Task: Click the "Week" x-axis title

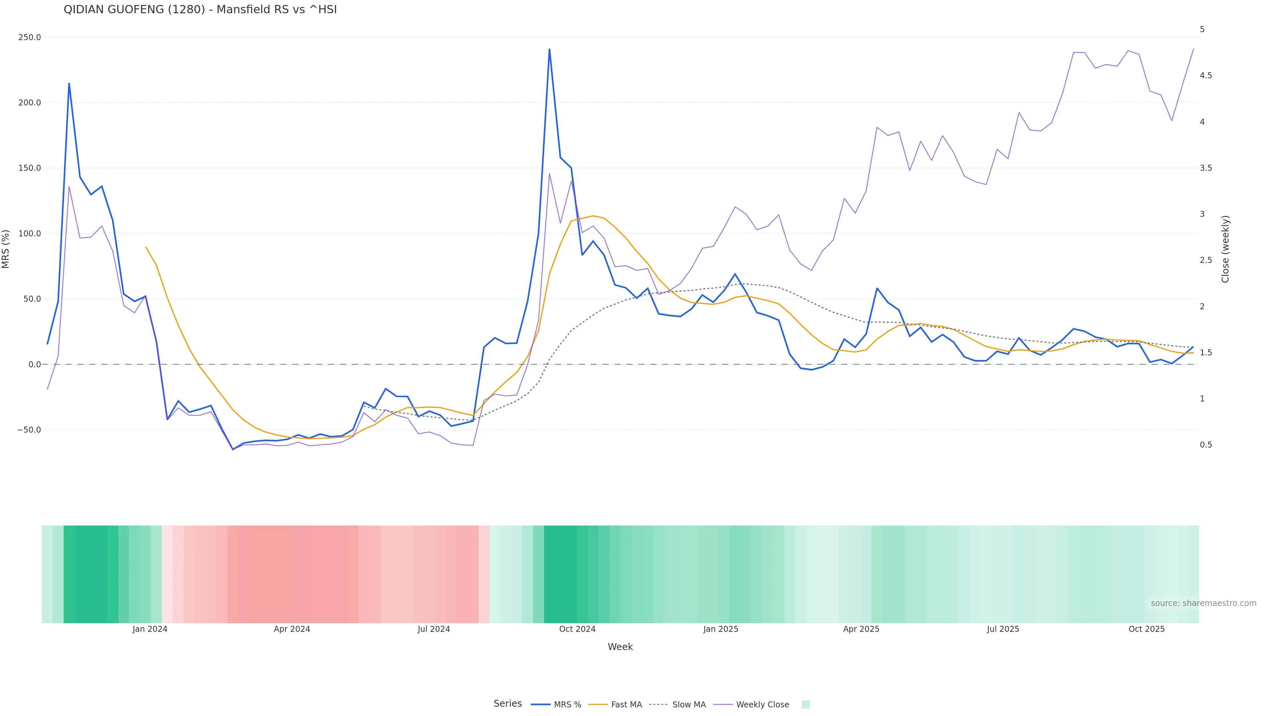Action: [x=620, y=647]
